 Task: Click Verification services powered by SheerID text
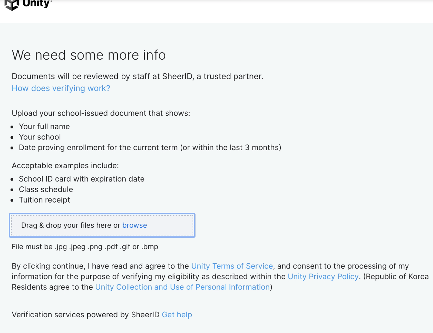85,315
